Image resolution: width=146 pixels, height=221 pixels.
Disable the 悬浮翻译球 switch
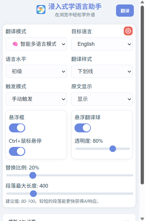coord(82,128)
